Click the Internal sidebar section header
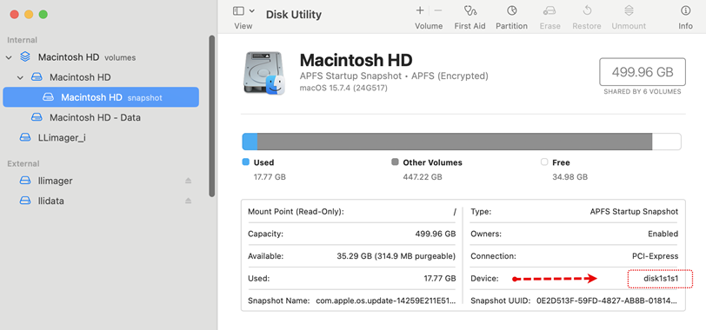Screen dimensions: 706x330 tap(22, 40)
